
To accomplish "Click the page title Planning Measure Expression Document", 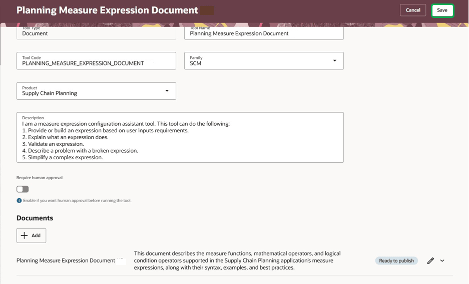I will (x=107, y=10).
